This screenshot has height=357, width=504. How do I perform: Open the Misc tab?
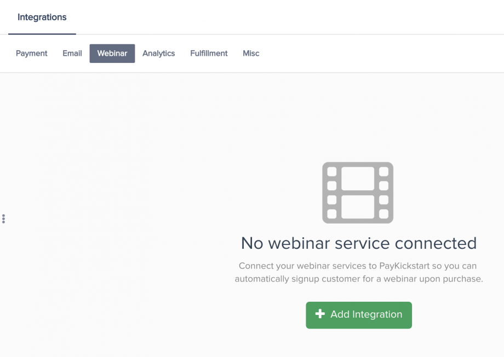pyautogui.click(x=251, y=53)
